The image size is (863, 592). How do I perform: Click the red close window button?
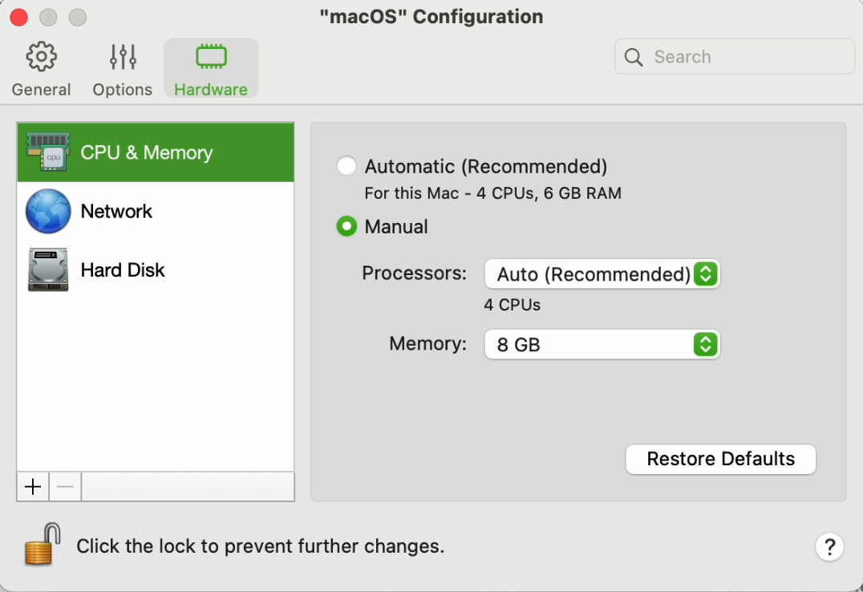(x=18, y=17)
